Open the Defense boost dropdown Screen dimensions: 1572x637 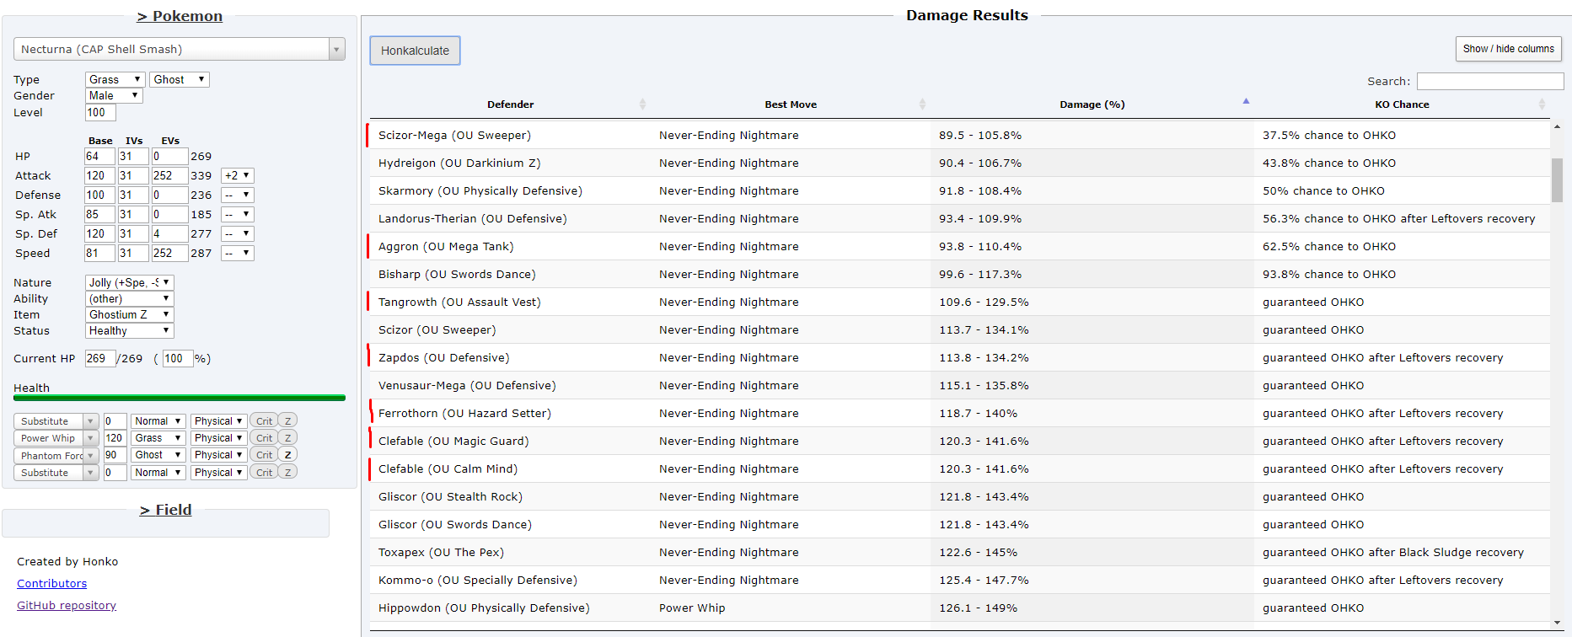click(237, 195)
